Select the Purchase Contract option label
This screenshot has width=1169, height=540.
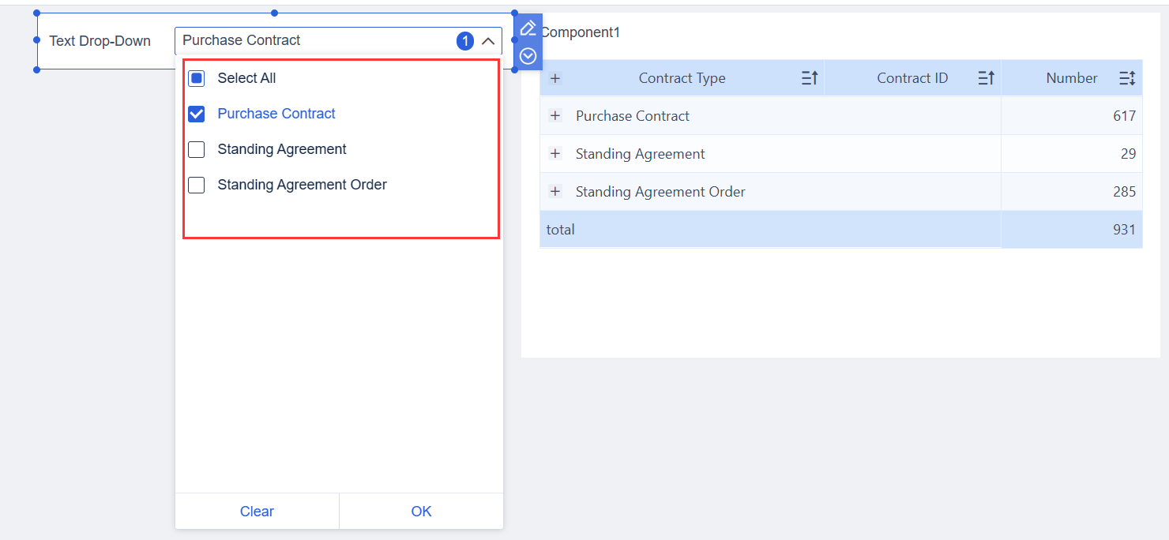[x=276, y=114]
